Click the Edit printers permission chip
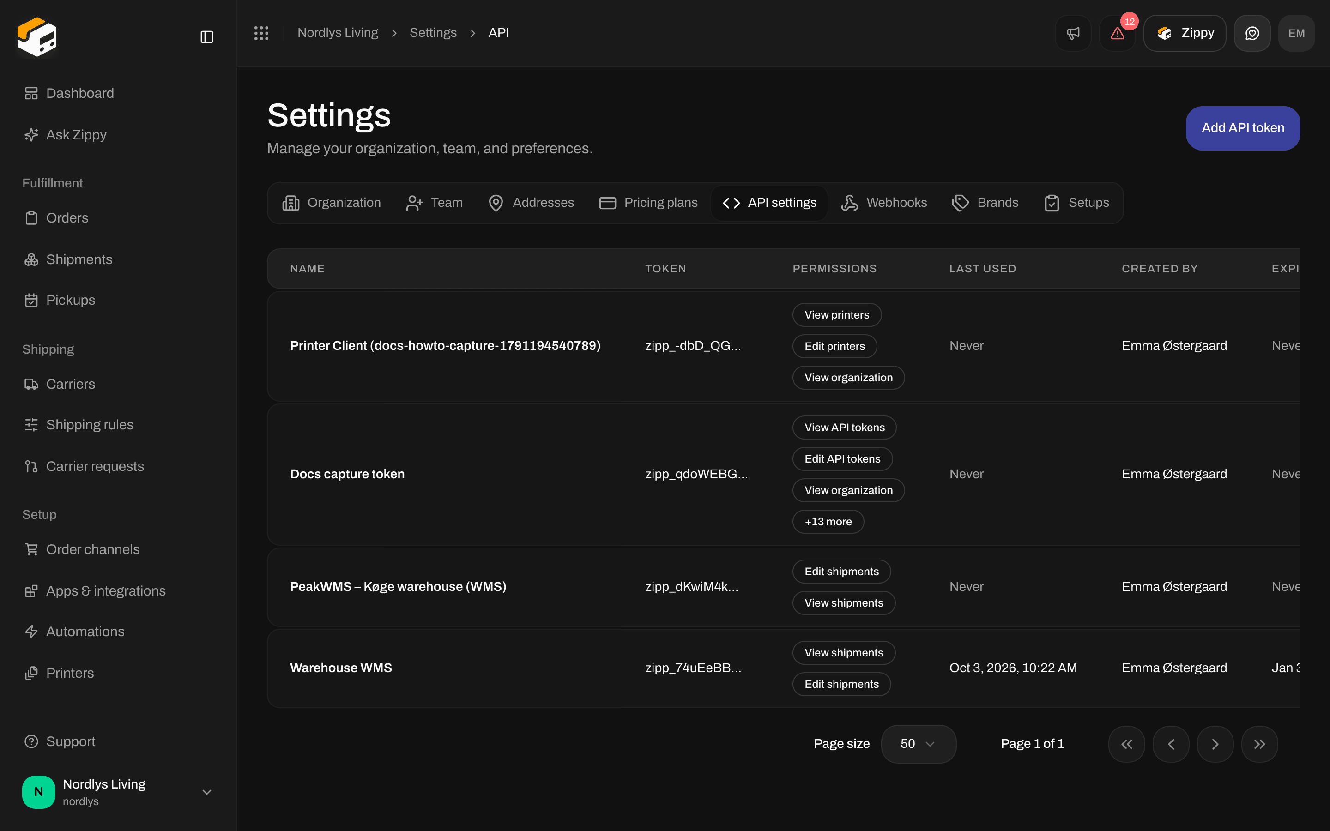 tap(834, 346)
